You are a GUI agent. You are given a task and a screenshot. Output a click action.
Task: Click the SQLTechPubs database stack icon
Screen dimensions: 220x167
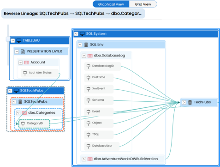tap(20, 102)
